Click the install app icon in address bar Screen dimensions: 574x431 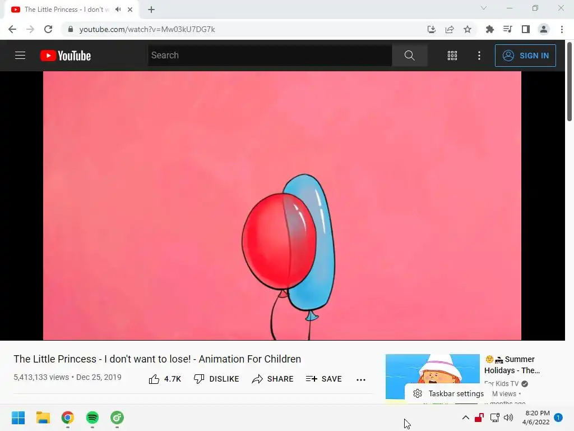[432, 29]
